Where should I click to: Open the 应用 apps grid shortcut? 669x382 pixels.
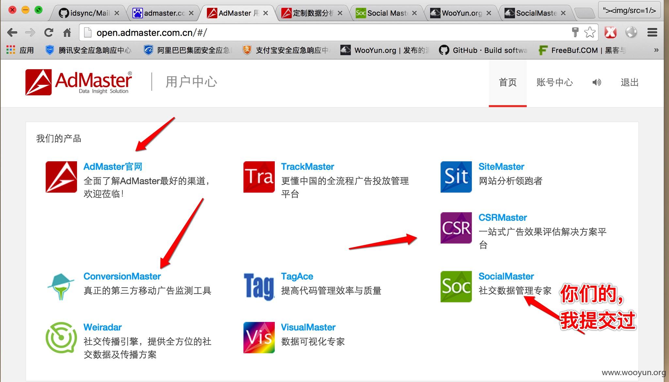click(x=20, y=50)
